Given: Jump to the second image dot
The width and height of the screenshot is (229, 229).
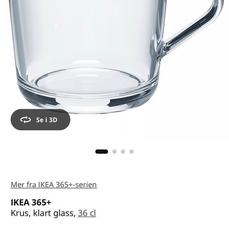Looking at the screenshot, I should coord(114,152).
